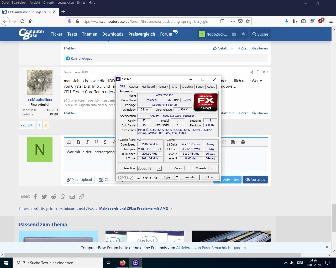This screenshot has width=336, height=268.
Task: Click CPU-Z Close button
Action: [210, 177]
